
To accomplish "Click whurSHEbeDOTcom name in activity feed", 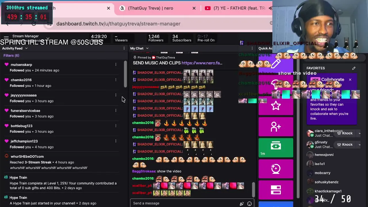I will 27,156.
